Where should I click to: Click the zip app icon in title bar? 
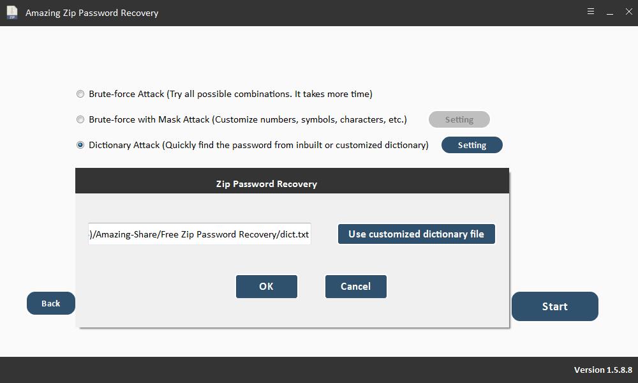tap(11, 13)
